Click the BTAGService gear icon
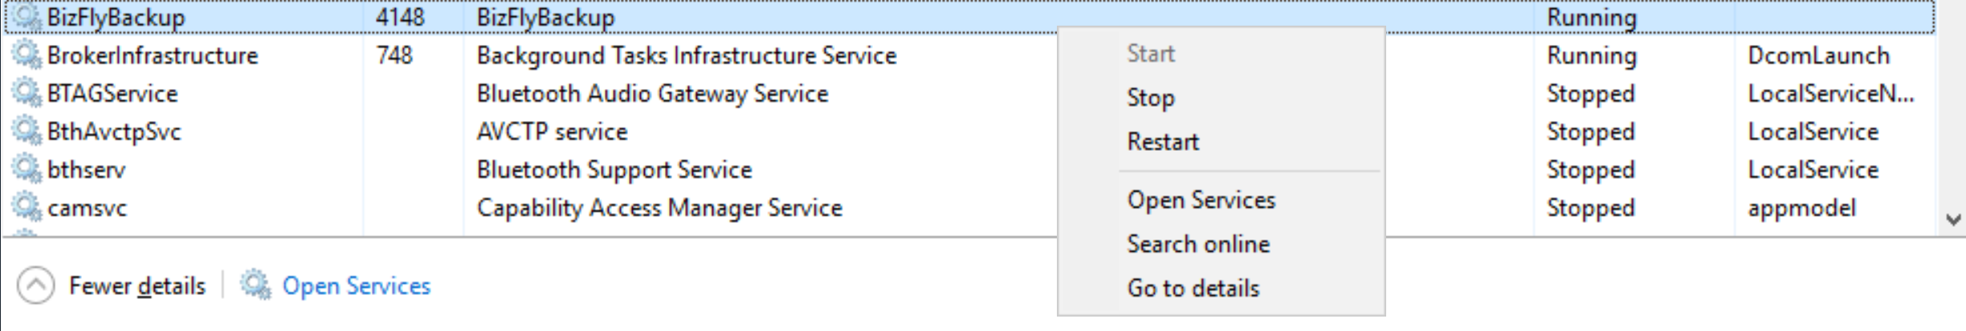 [27, 93]
